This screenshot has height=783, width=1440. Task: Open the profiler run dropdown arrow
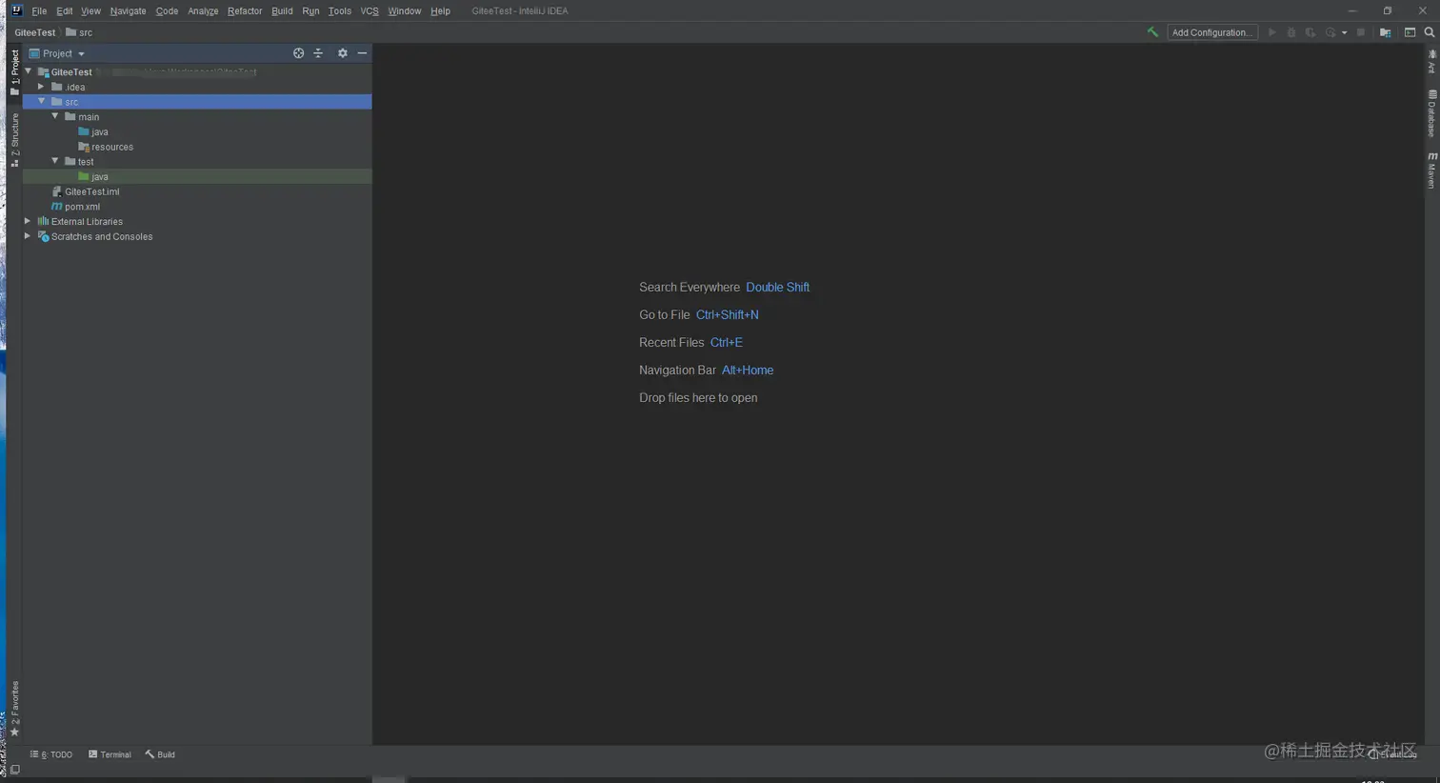1344,32
